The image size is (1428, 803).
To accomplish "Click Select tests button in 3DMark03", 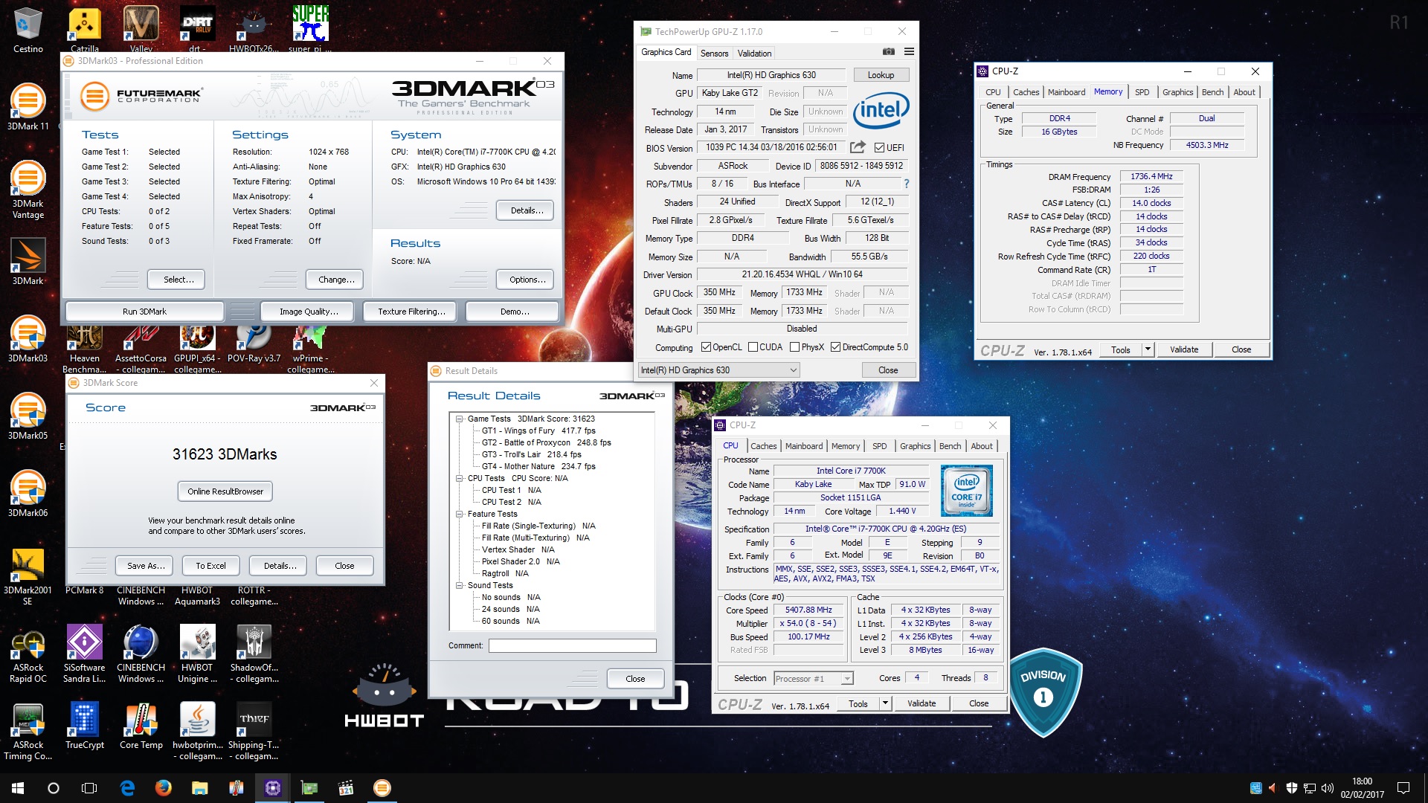I will [x=178, y=280].
